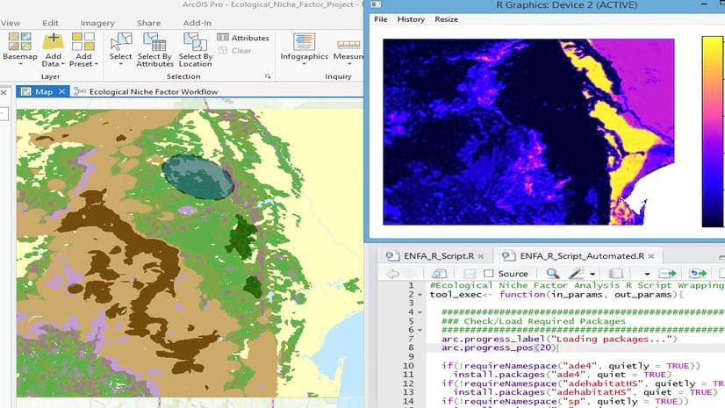Activate the Select tool icon
Image resolution: width=725 pixels, height=408 pixels.
coord(120,41)
